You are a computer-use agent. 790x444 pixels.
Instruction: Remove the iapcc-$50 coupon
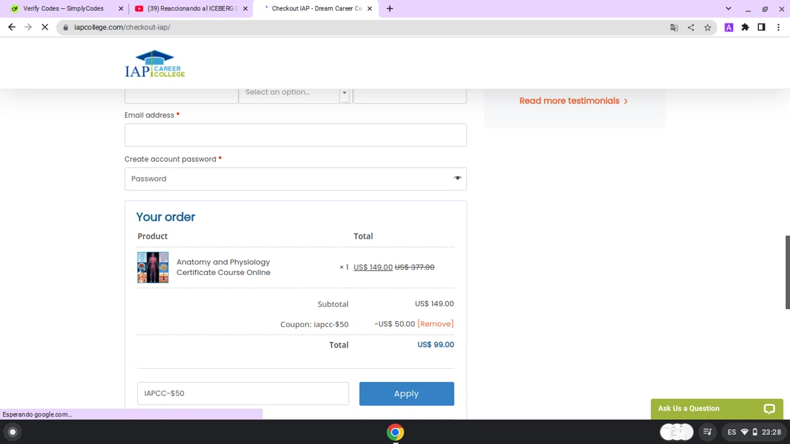pos(435,324)
